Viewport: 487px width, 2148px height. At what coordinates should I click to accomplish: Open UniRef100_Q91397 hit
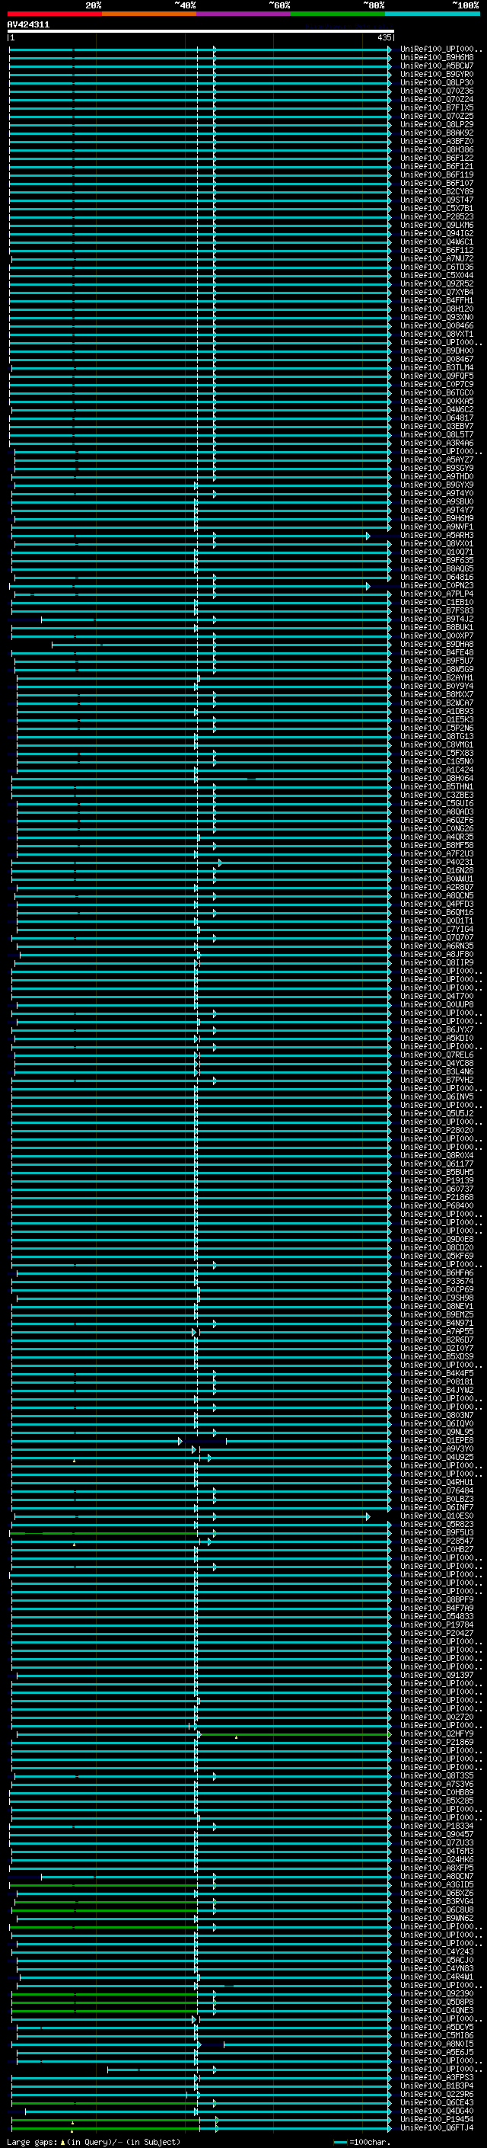click(x=437, y=1676)
